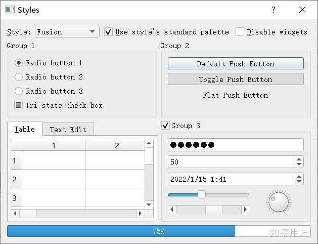Click spin box down arrow for value 50
This screenshot has height=244, width=318.
click(299, 165)
